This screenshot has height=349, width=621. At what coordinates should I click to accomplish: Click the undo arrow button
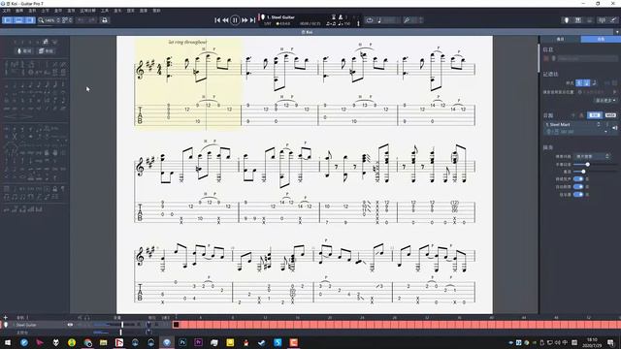click(x=81, y=20)
